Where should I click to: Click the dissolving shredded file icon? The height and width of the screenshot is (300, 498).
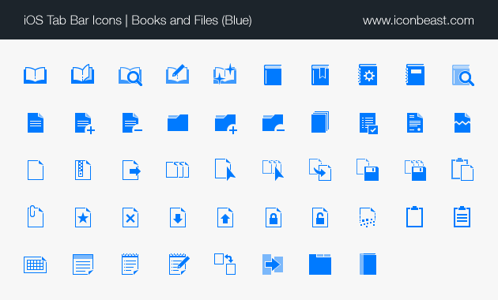[x=368, y=218]
